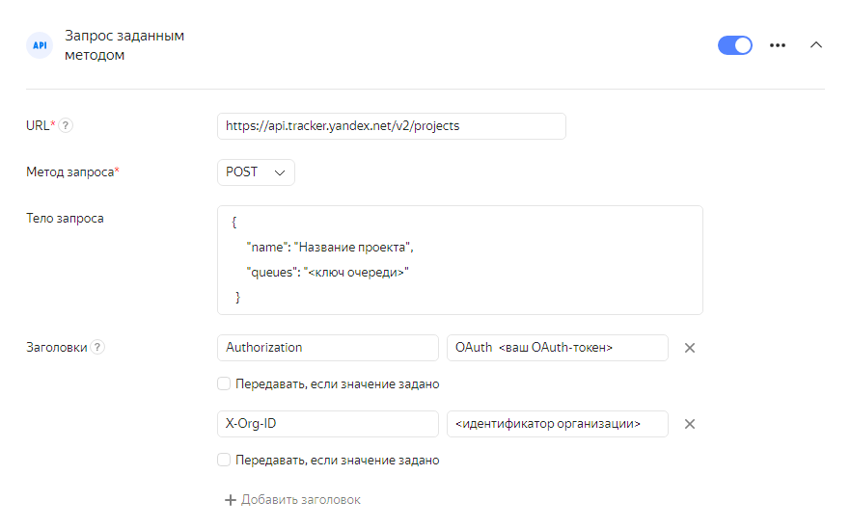Open the POST request method dropdown
The width and height of the screenshot is (851, 528).
(x=256, y=172)
